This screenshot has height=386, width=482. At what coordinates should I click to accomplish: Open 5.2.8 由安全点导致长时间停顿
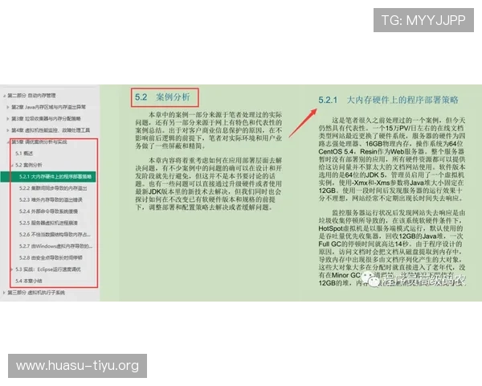coord(51,257)
